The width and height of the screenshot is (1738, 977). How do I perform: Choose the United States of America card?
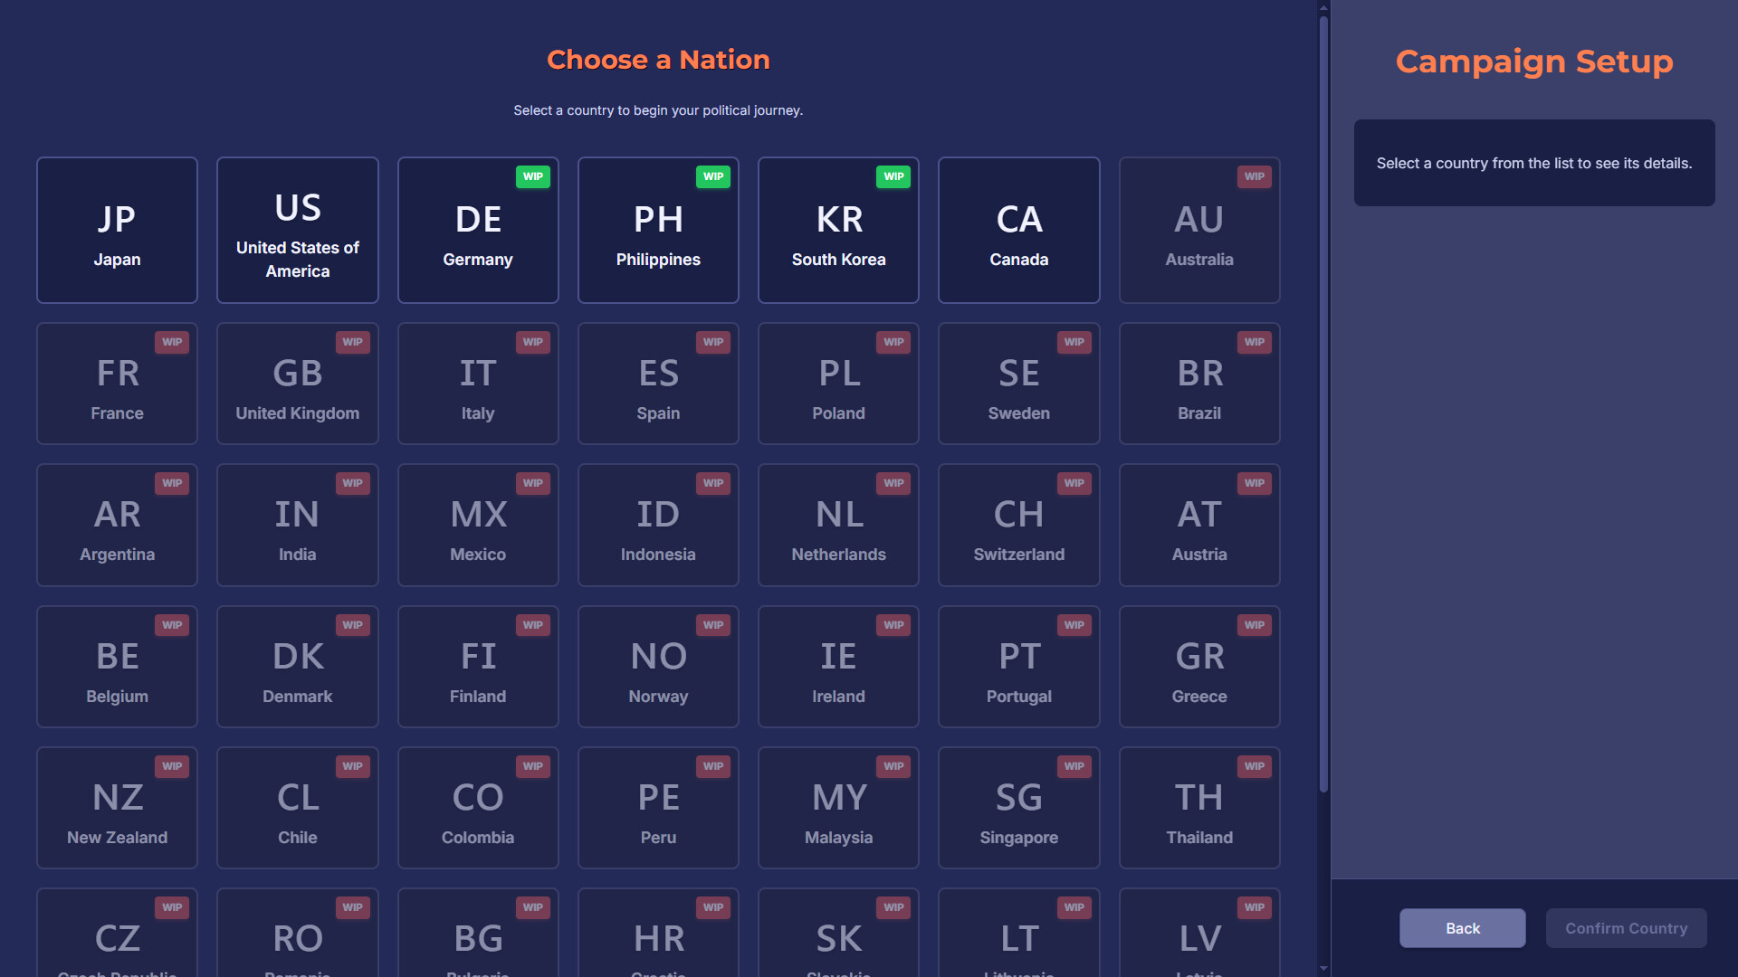click(297, 230)
